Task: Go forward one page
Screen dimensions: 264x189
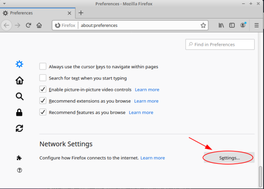Action: coord(18,25)
